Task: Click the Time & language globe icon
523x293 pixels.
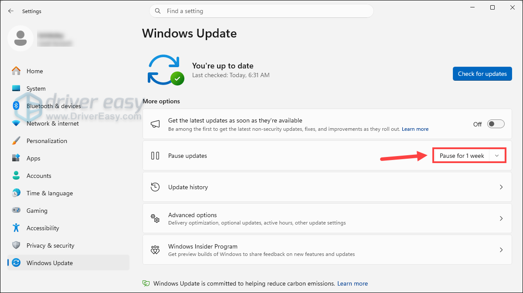Action: tap(16, 193)
